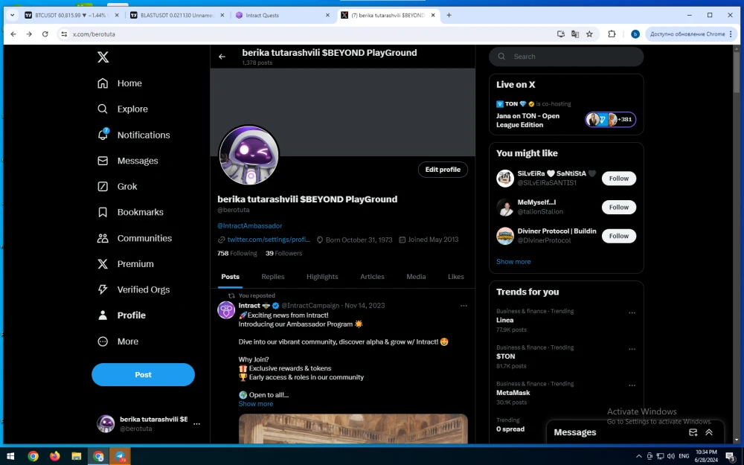744x465 pixels.
Task: Go back with profile header arrow
Action: 222,57
